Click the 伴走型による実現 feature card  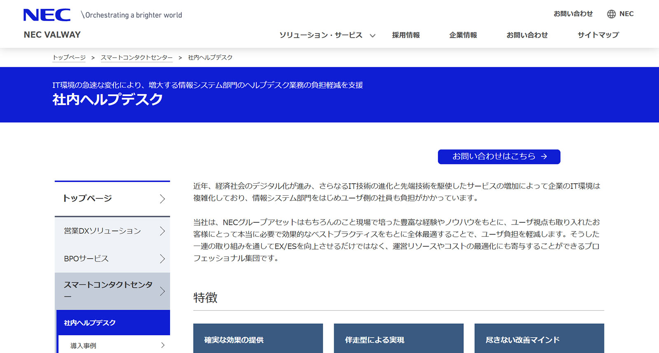(399, 339)
